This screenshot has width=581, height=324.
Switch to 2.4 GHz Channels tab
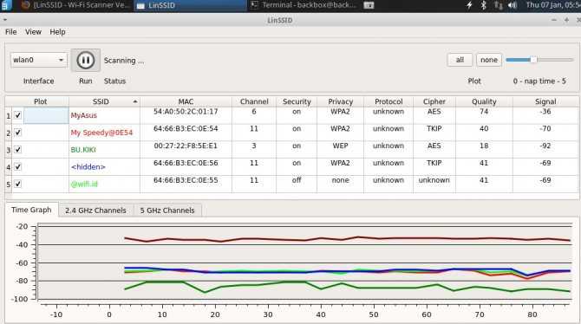click(95, 211)
